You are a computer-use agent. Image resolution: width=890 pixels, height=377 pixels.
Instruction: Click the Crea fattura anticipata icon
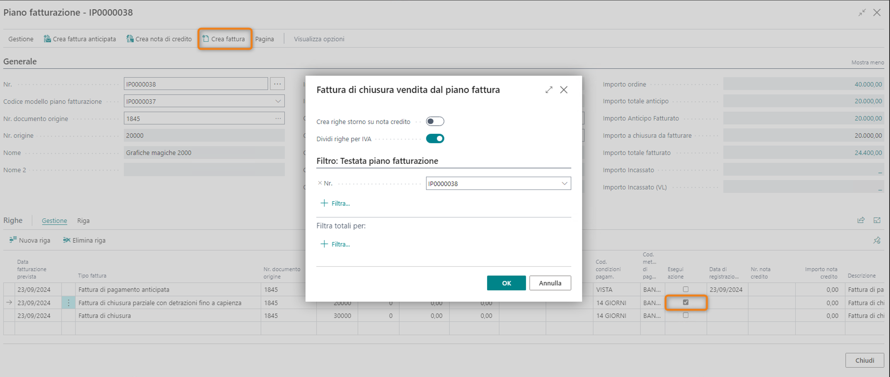click(47, 39)
